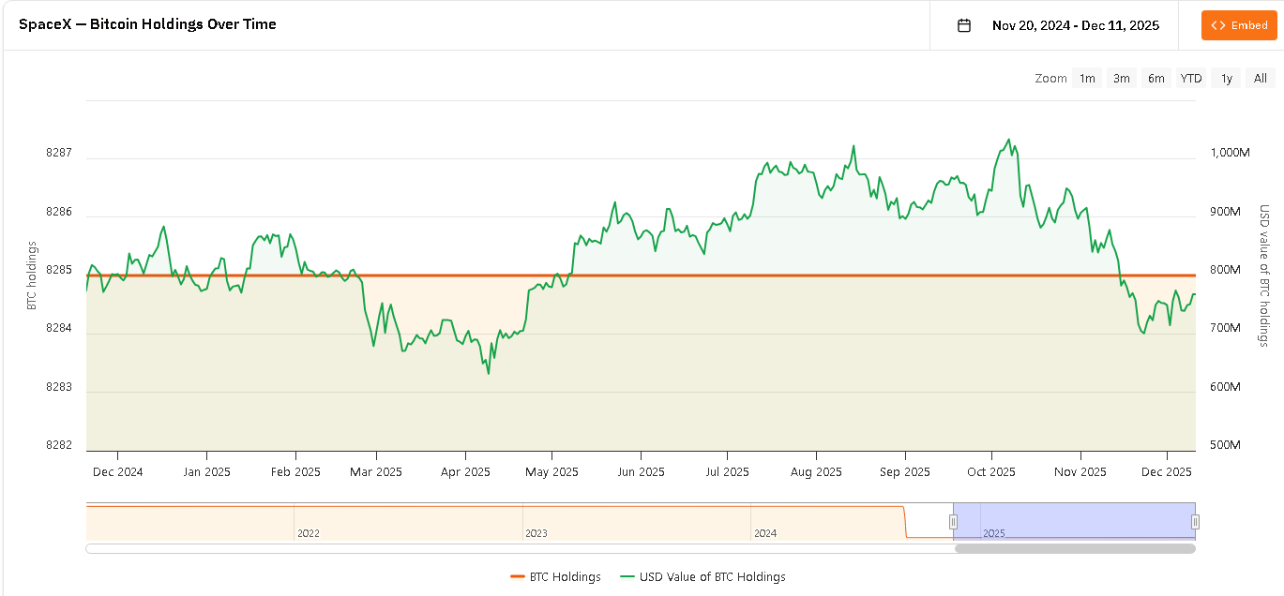Open the date range picker

pyautogui.click(x=1075, y=25)
